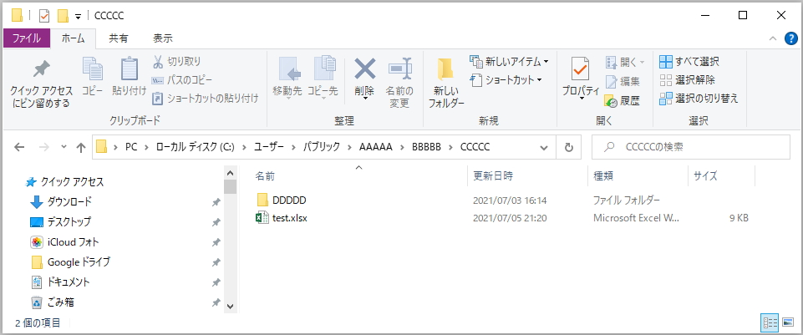The width and height of the screenshot is (803, 335).
Task: Switch to the Details view icon
Action: (x=770, y=322)
